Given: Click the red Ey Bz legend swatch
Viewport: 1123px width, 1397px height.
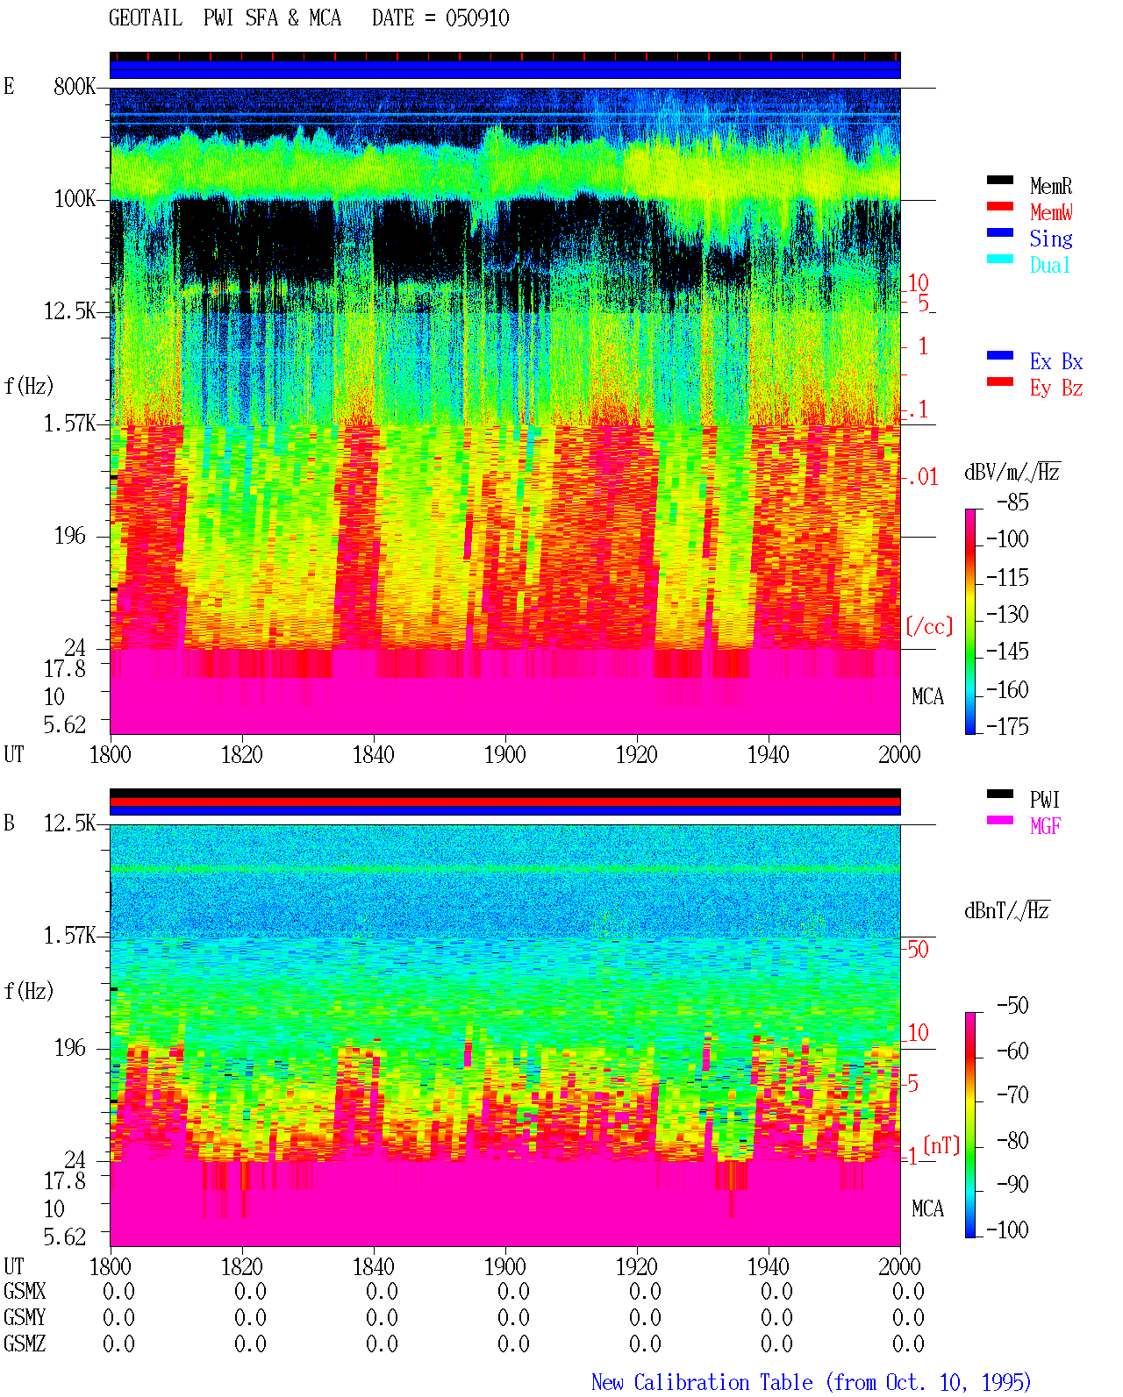Looking at the screenshot, I should tap(1000, 381).
